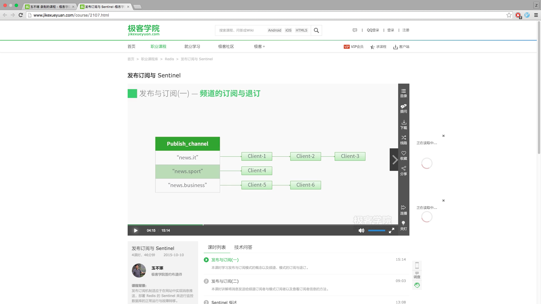Click the 下载 download icon
The width and height of the screenshot is (541, 304).
pos(403,124)
